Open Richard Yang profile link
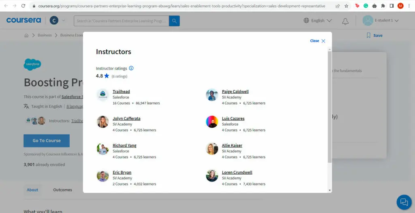415x213 pixels. 124,146
